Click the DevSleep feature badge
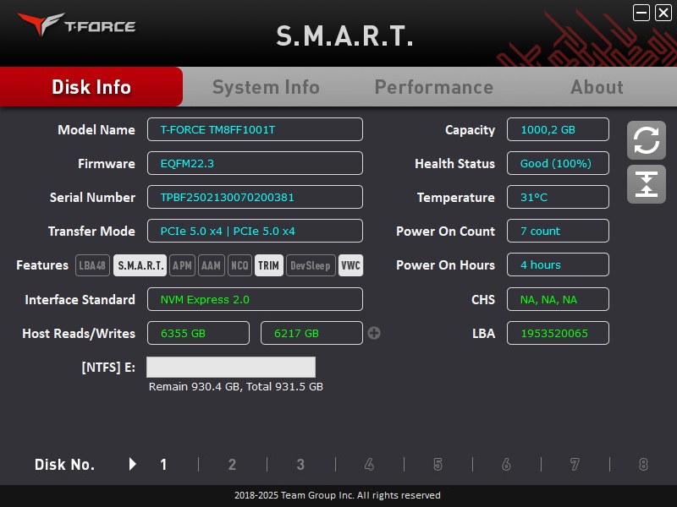677x507 pixels. point(311,265)
